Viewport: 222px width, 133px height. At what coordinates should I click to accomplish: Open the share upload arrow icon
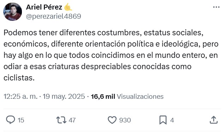214,120
